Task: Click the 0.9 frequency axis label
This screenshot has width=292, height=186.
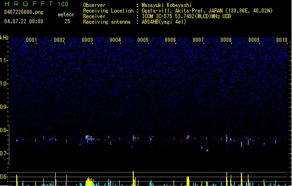Action: click(4, 107)
